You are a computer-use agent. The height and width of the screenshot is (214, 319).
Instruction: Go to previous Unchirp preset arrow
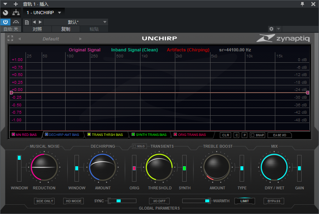point(19,38)
